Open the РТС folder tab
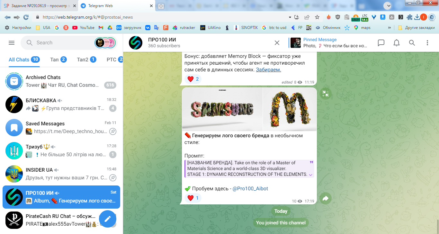439x234 pixels. (115, 59)
